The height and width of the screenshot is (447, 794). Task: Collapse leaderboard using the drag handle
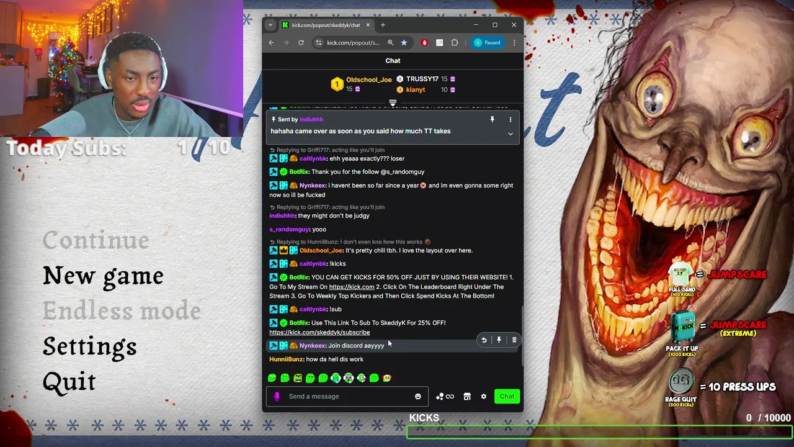[393, 102]
